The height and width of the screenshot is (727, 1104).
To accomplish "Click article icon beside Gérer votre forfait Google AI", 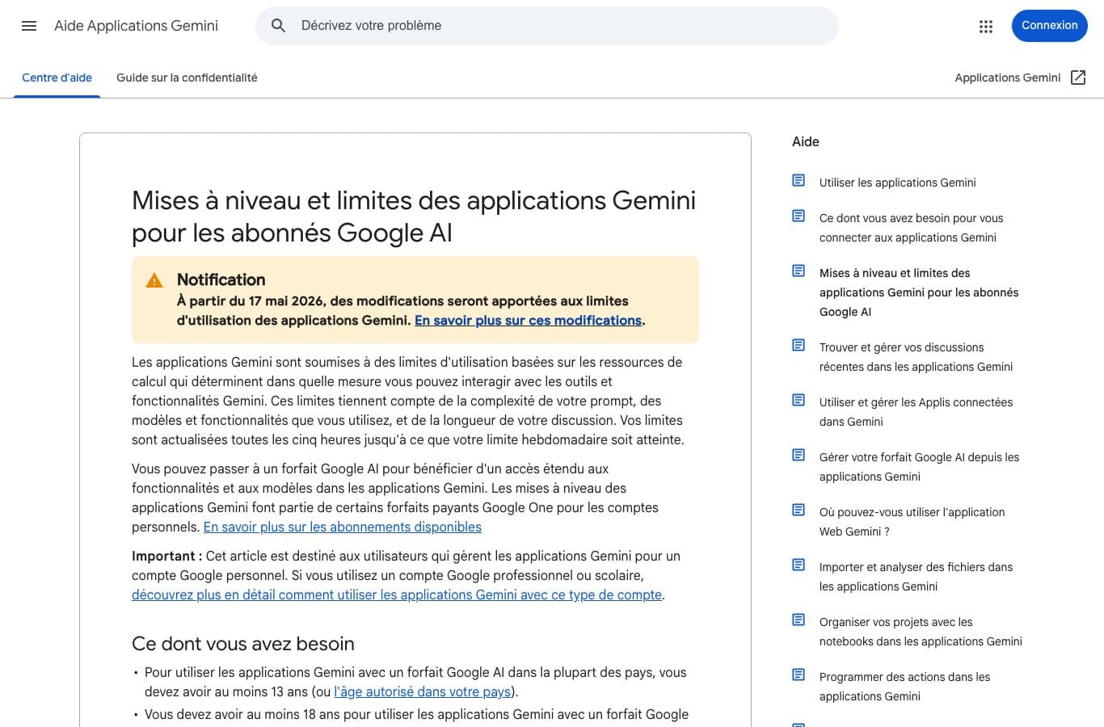I will [799, 456].
